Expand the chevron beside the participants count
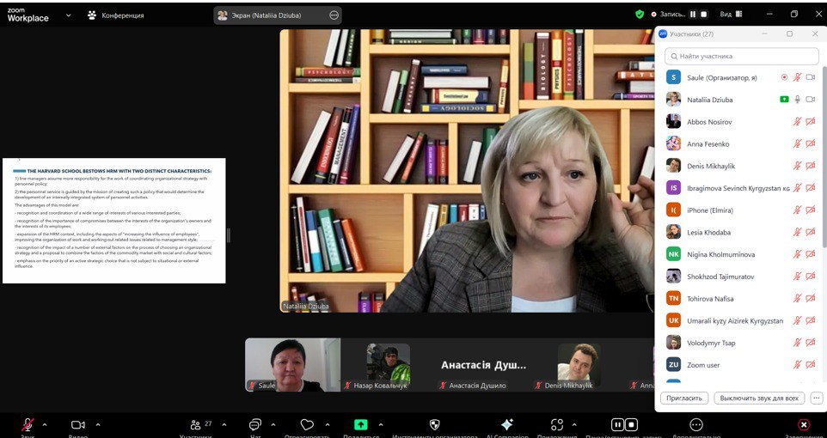 [x=224, y=425]
